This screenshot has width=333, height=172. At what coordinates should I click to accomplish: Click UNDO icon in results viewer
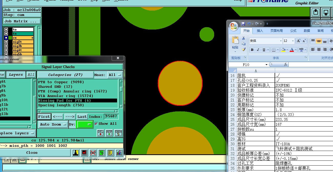coord(118,133)
